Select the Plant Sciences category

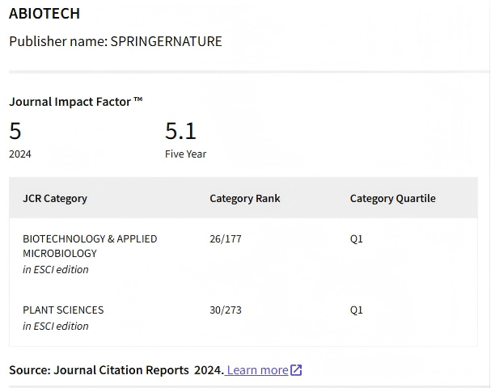63,310
